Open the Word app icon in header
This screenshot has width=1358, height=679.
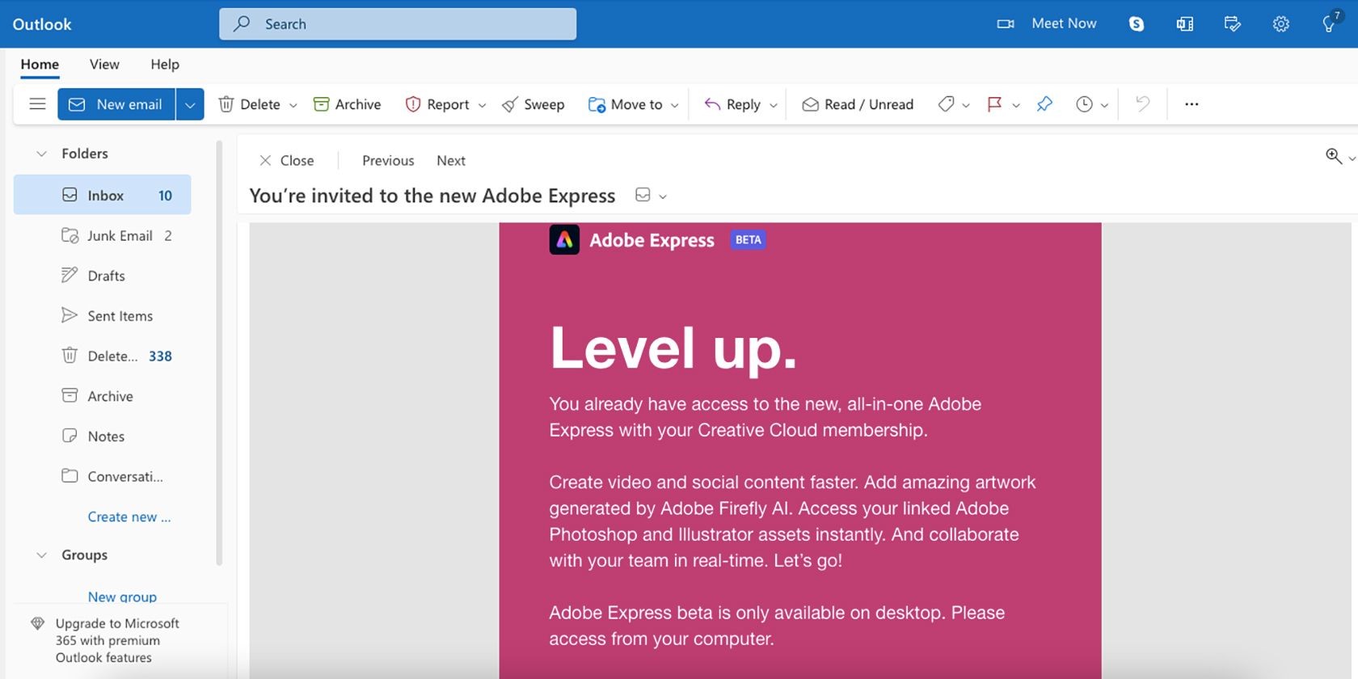click(x=1185, y=23)
